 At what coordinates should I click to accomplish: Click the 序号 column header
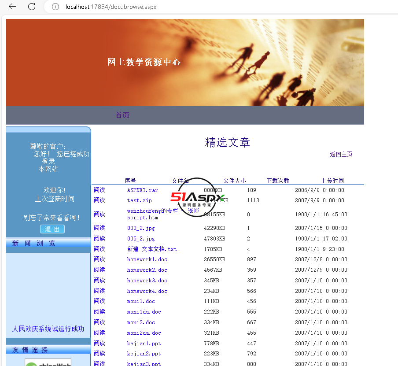[130, 181]
